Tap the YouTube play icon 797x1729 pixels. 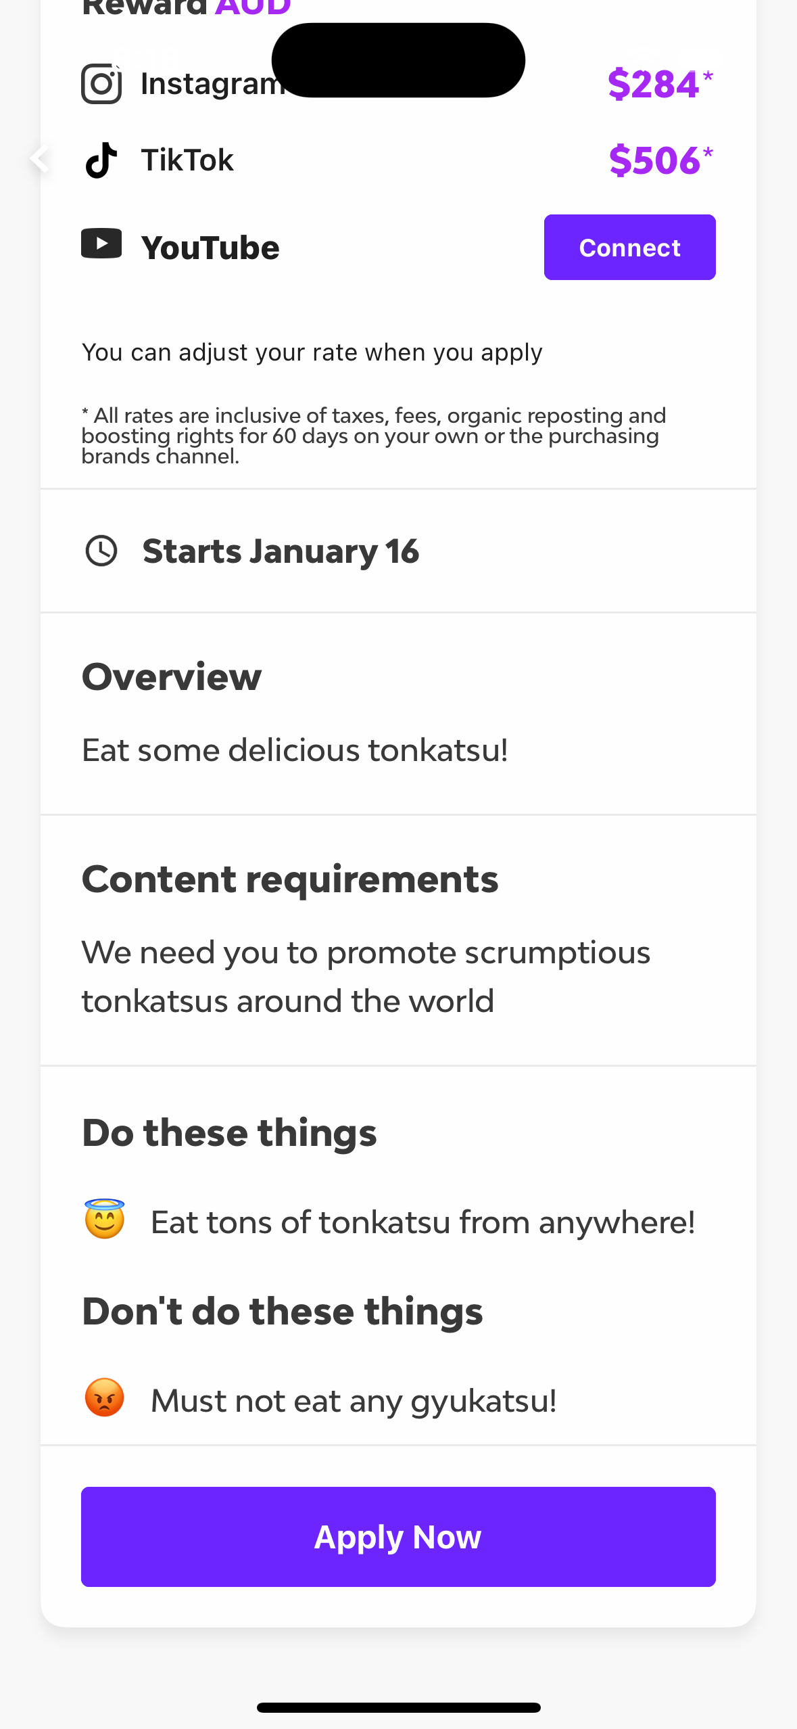tap(101, 244)
